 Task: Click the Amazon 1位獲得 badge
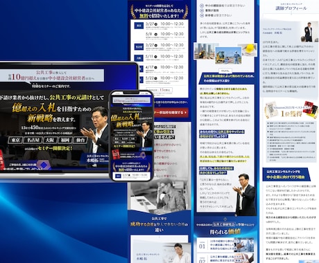click(291, 110)
